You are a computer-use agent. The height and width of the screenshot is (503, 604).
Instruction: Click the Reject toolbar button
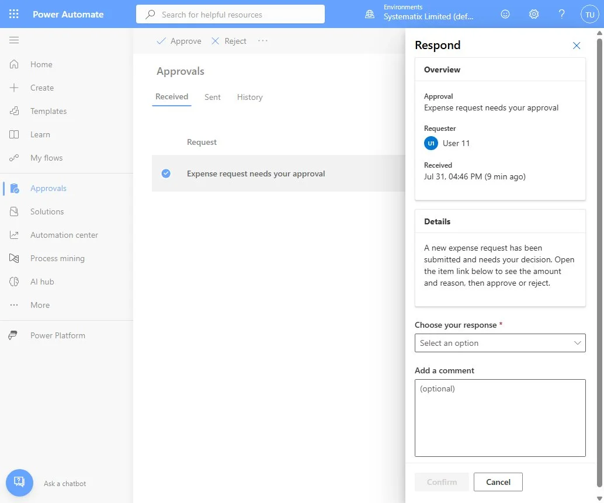(229, 41)
